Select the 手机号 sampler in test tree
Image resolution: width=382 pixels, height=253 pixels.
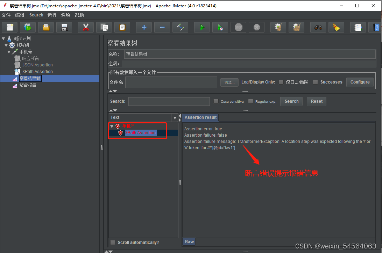click(26, 52)
